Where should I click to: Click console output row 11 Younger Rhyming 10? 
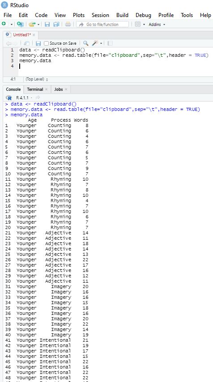(x=47, y=179)
